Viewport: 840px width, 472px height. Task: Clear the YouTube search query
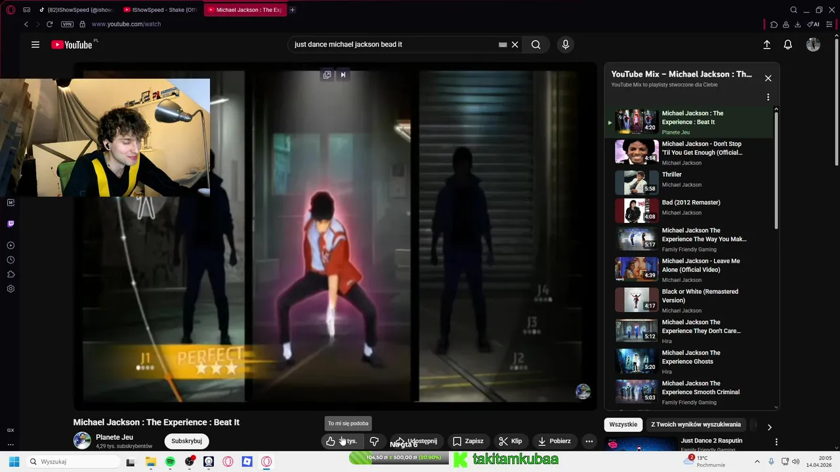coord(515,45)
